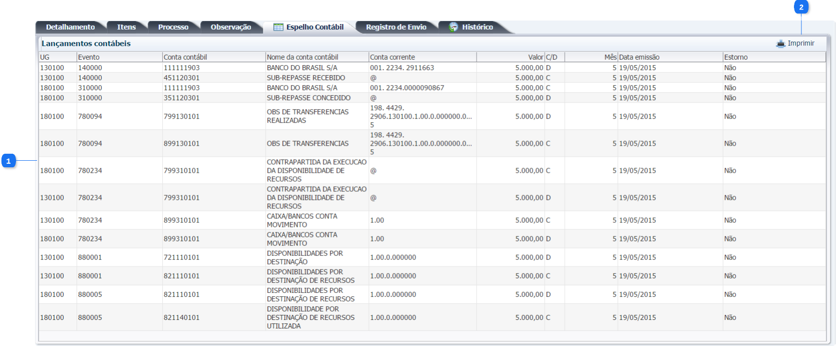The image size is (837, 346).
Task: Select the SUB-REPASSE CONCEDIDO row
Action: 308,98
